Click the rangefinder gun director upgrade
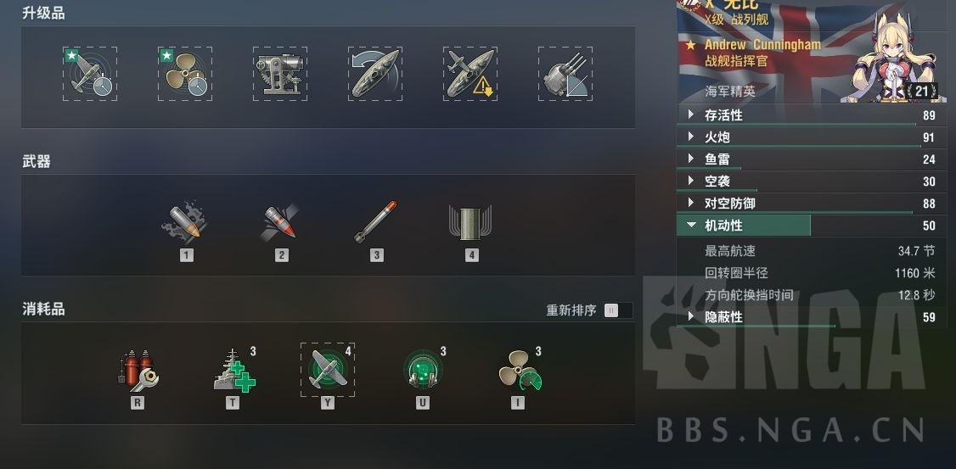 [x=280, y=74]
